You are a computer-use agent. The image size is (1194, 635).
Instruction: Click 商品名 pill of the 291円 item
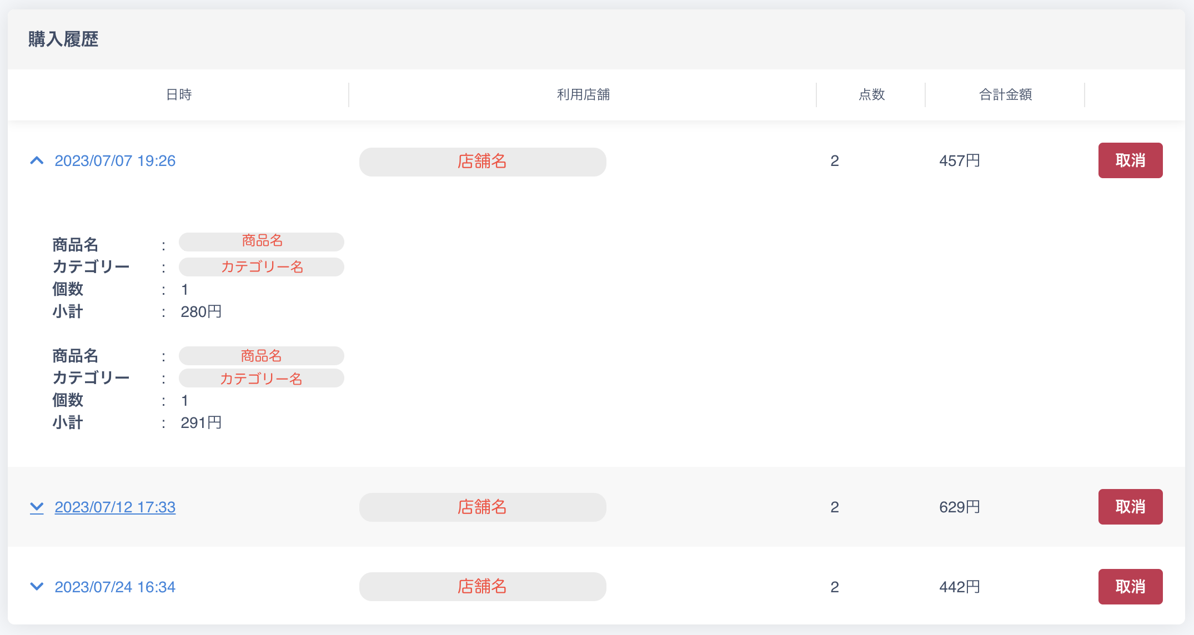pos(262,356)
